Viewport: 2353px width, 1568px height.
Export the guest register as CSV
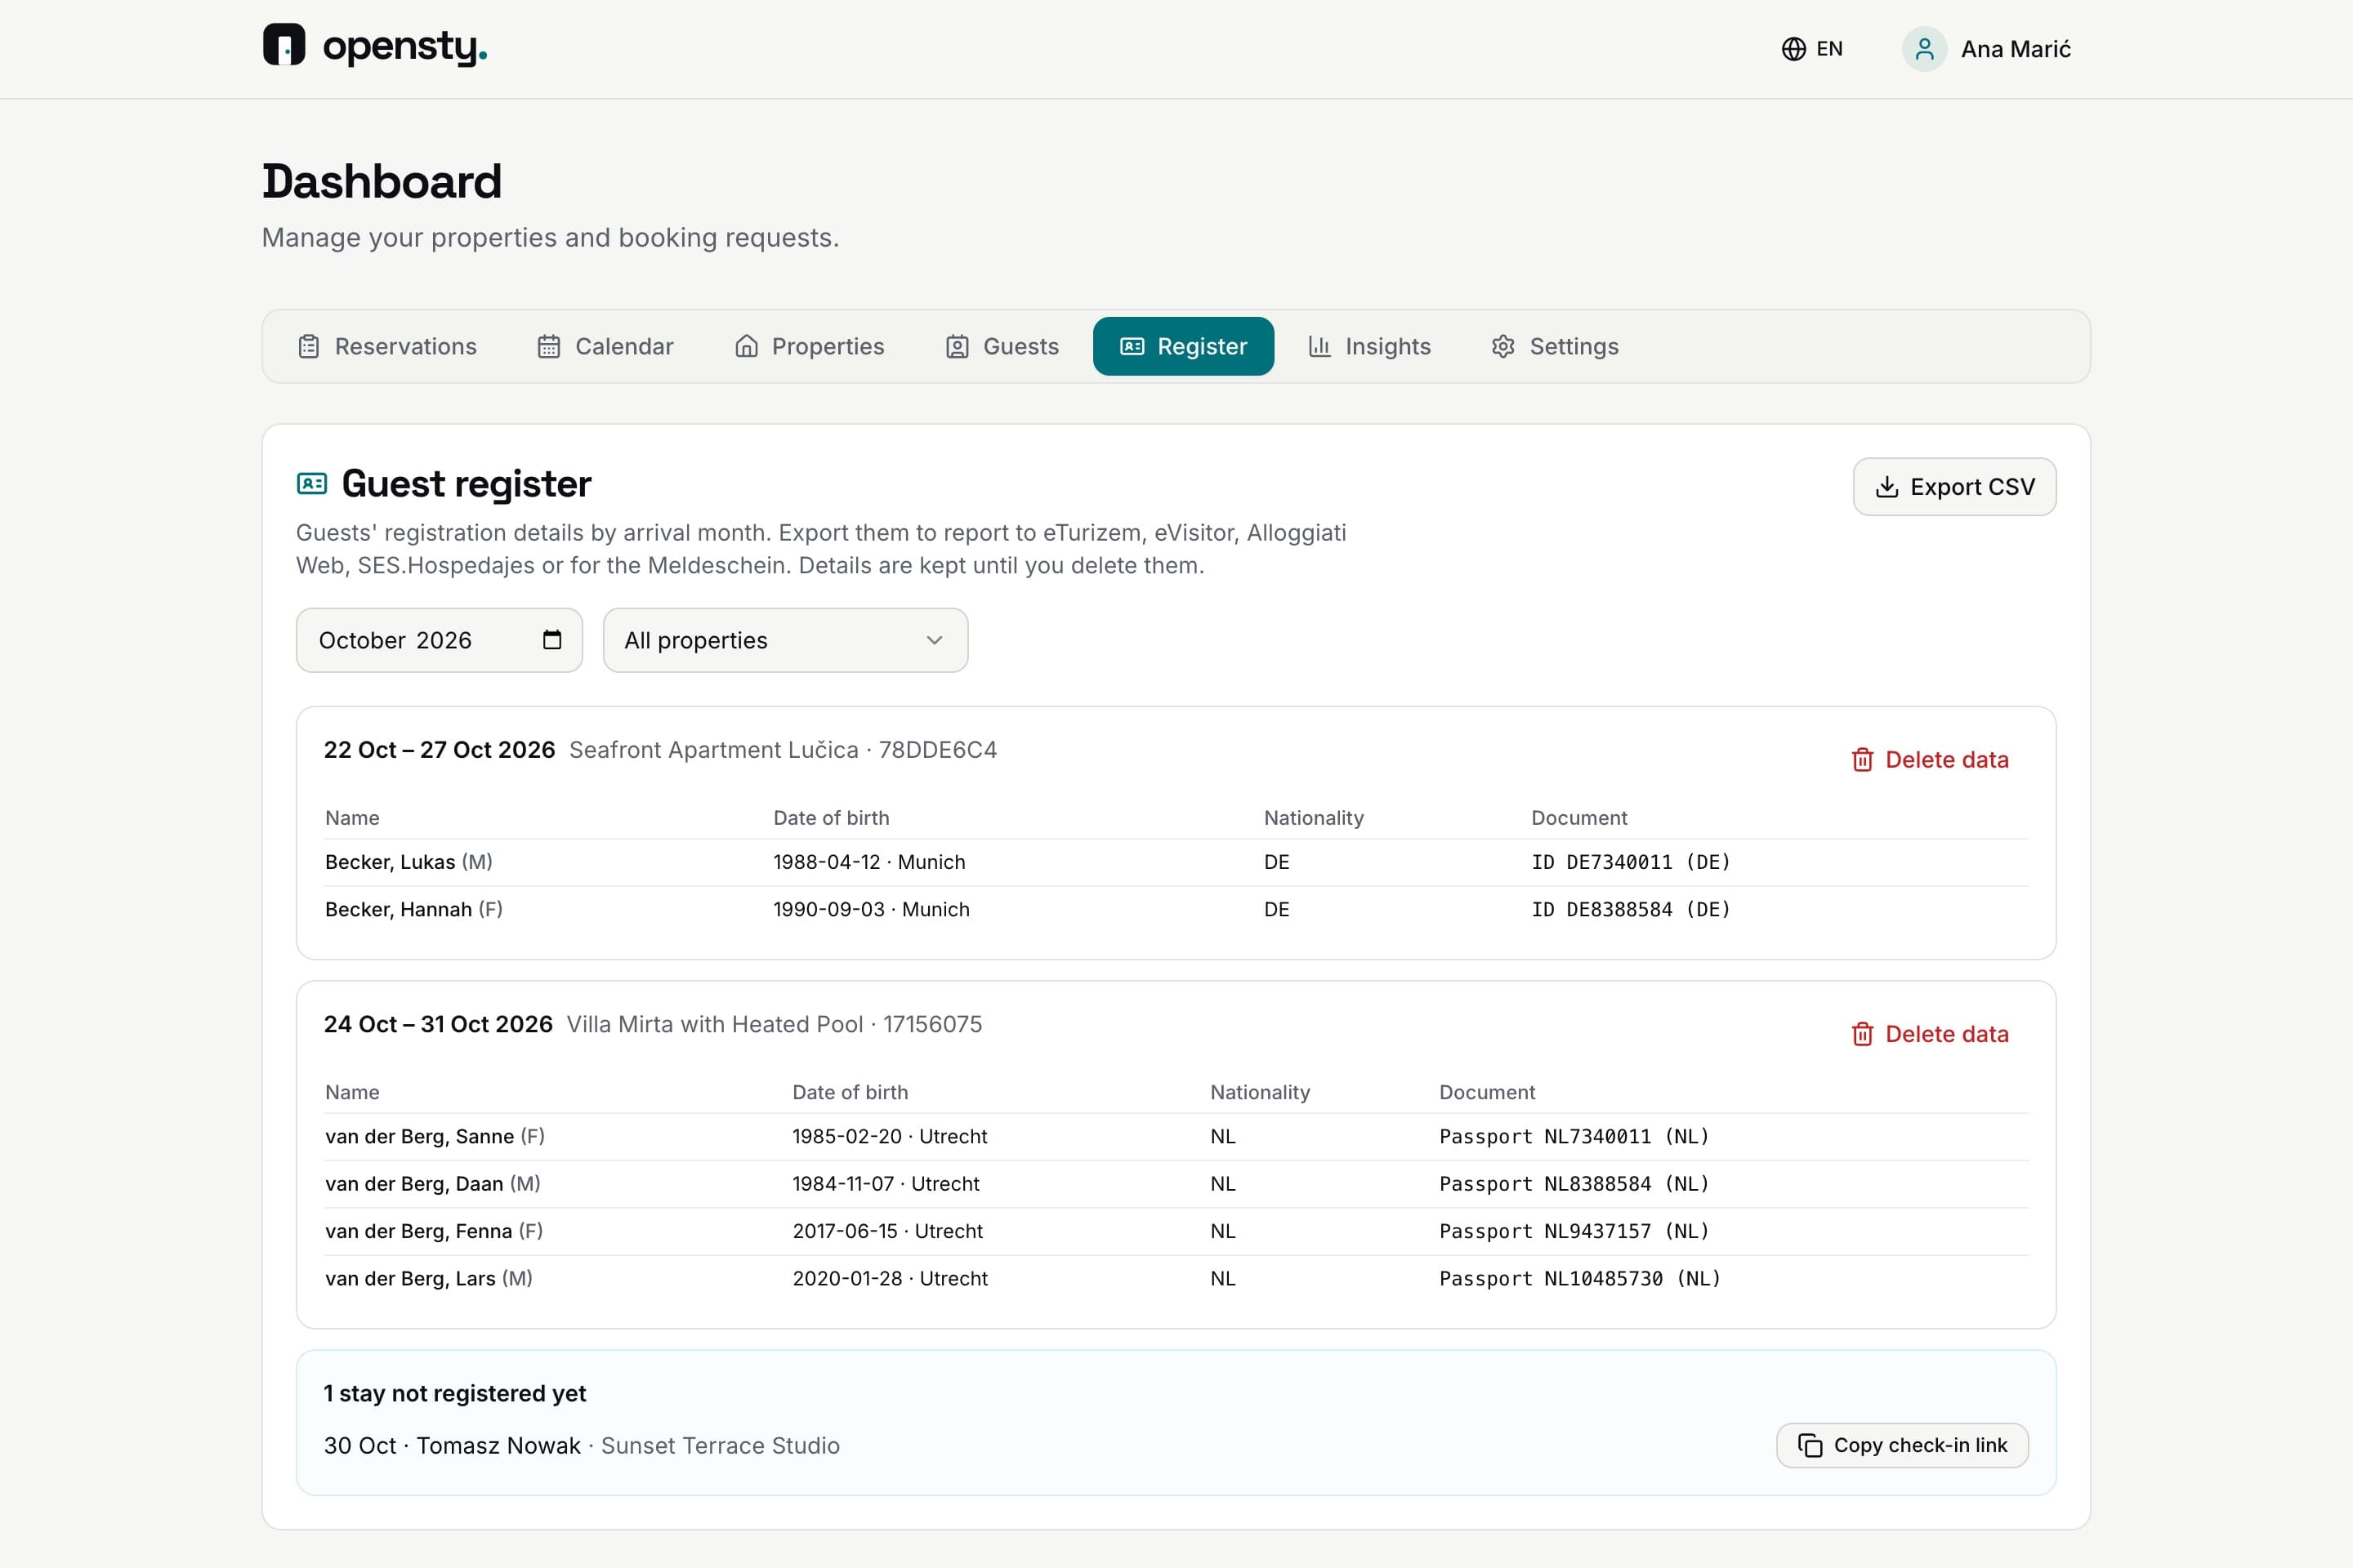[x=1953, y=487]
